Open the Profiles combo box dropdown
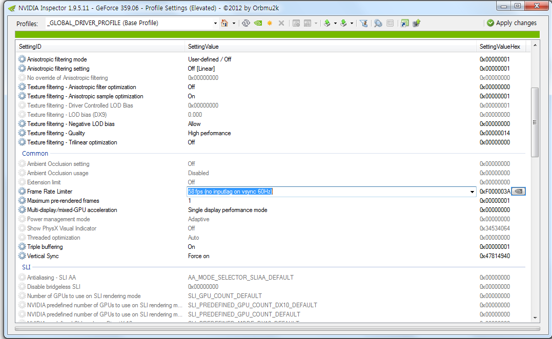552x339 pixels. tap(215, 24)
